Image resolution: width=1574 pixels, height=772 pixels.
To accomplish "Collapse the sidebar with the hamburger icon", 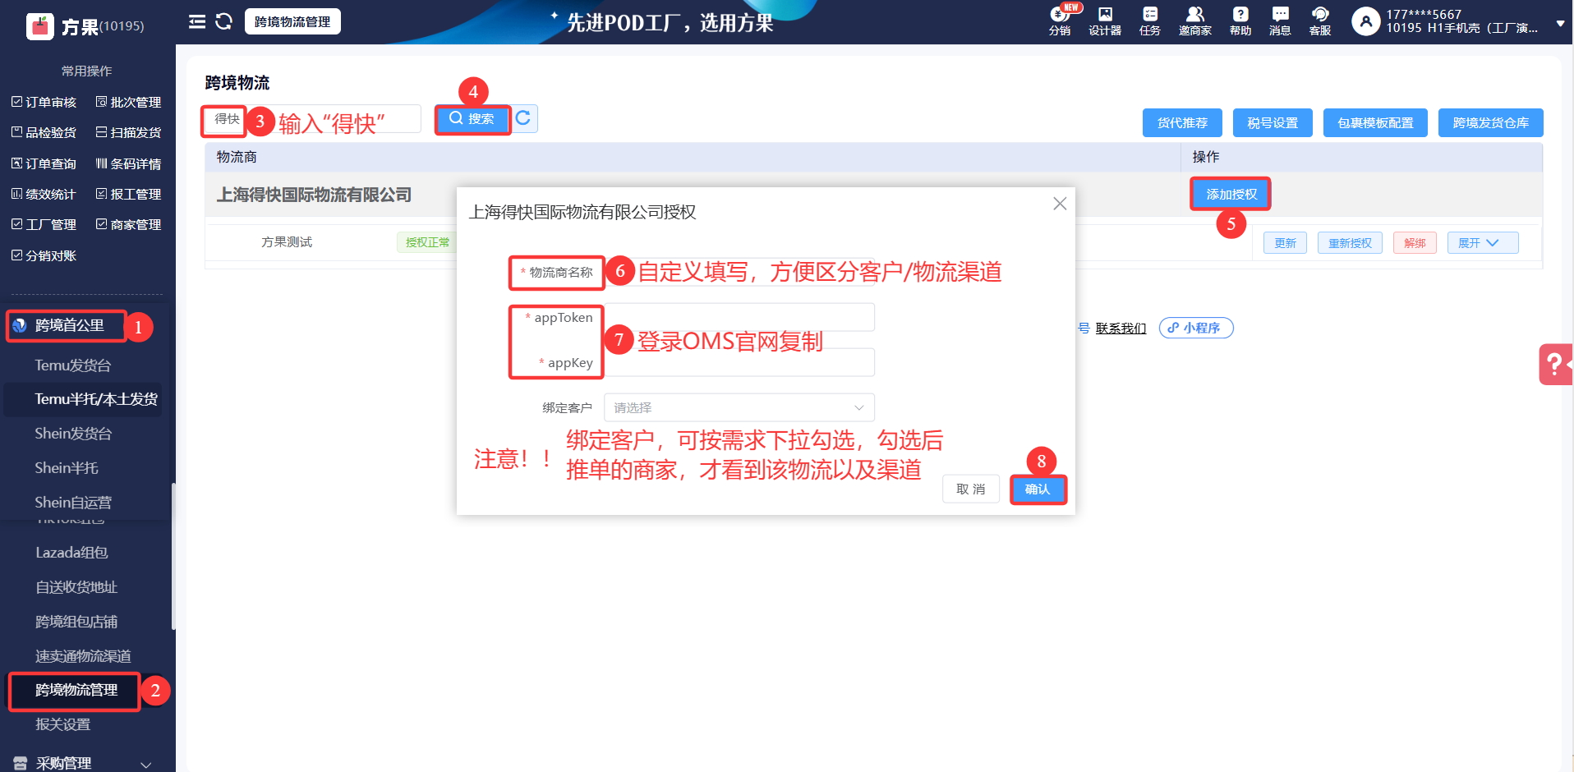I will (x=197, y=21).
